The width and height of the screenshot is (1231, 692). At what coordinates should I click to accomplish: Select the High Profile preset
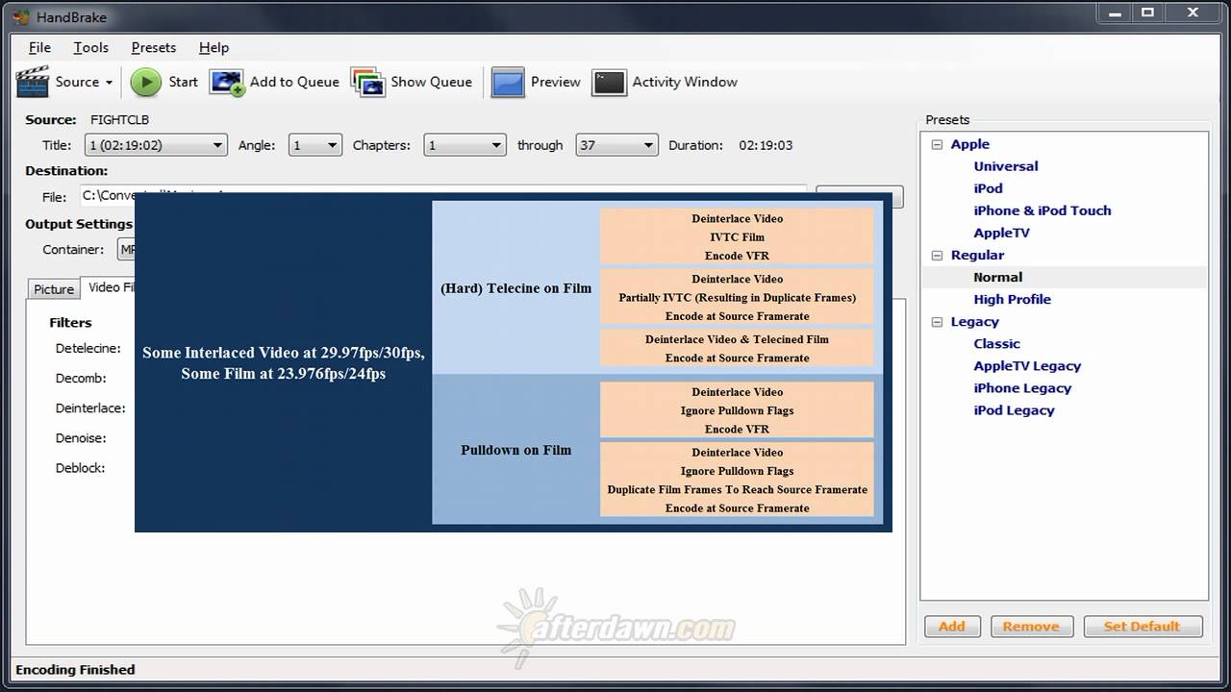(x=1012, y=299)
